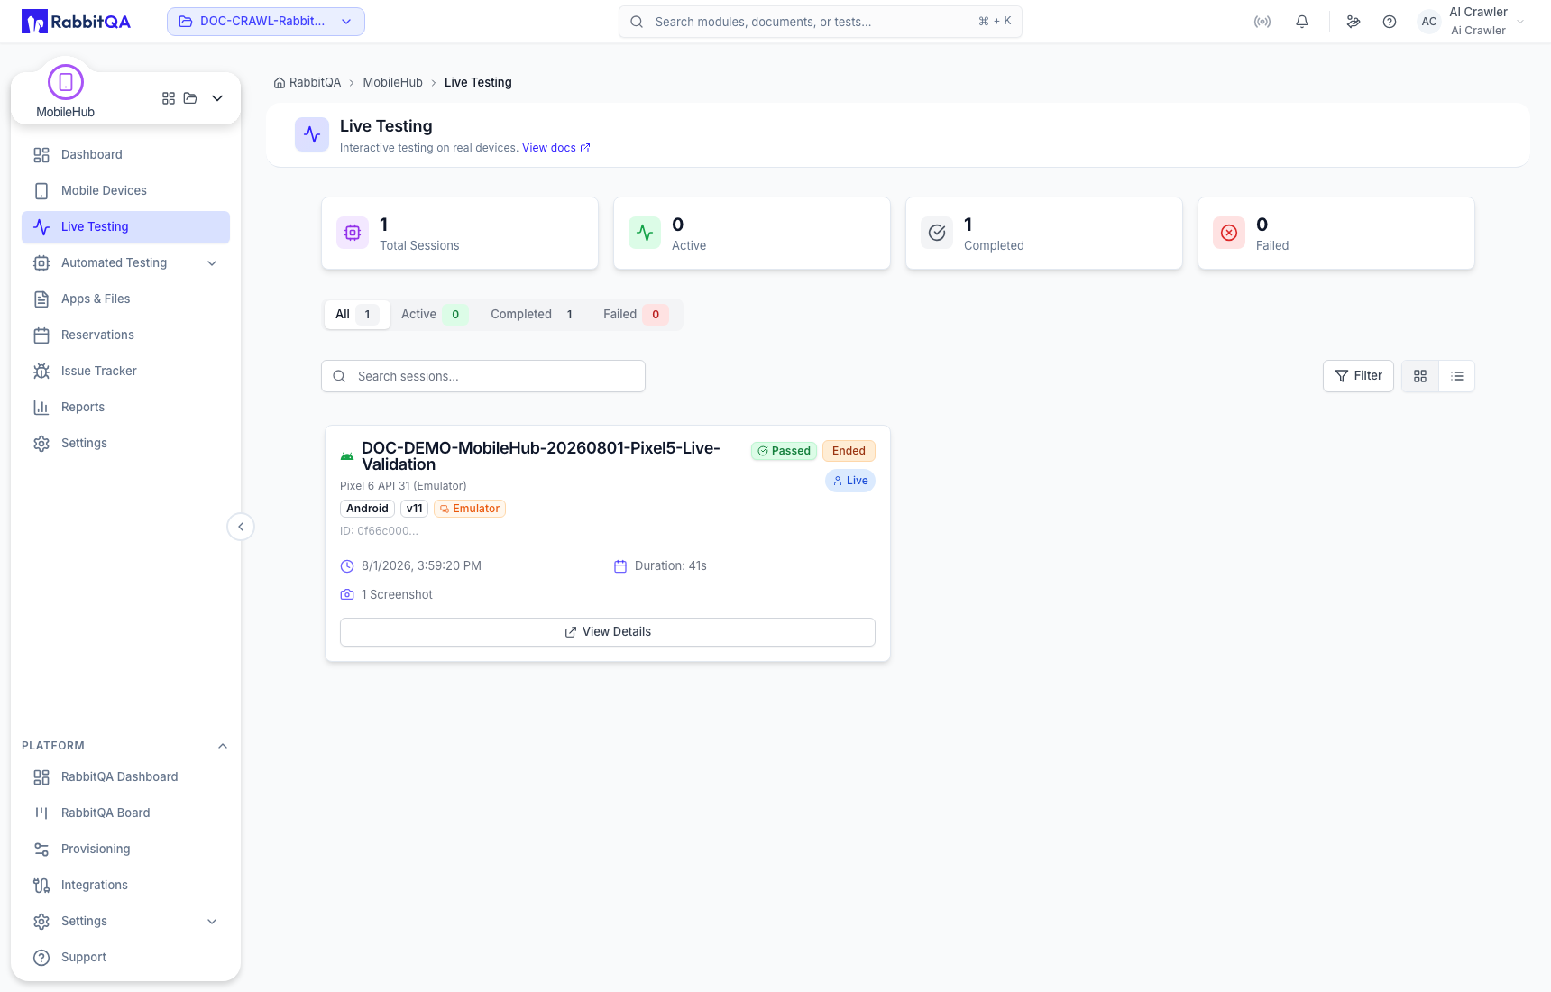Screen dimensions: 1551x992
Task: Open Provisioning page
Action: tap(125, 850)
